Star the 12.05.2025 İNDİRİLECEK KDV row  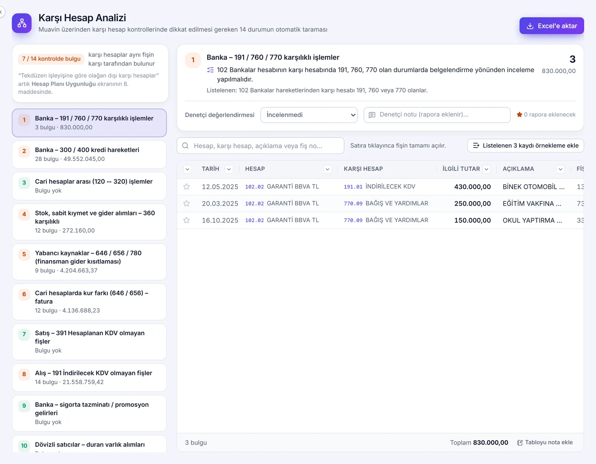click(187, 187)
